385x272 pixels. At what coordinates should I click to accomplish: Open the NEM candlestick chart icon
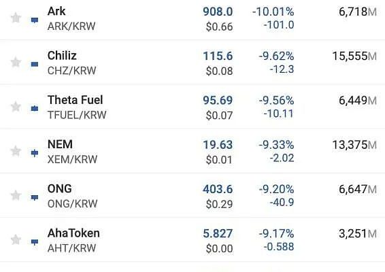(35, 153)
